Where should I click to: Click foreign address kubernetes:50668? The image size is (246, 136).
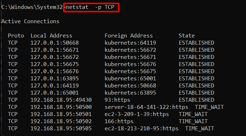130,86
